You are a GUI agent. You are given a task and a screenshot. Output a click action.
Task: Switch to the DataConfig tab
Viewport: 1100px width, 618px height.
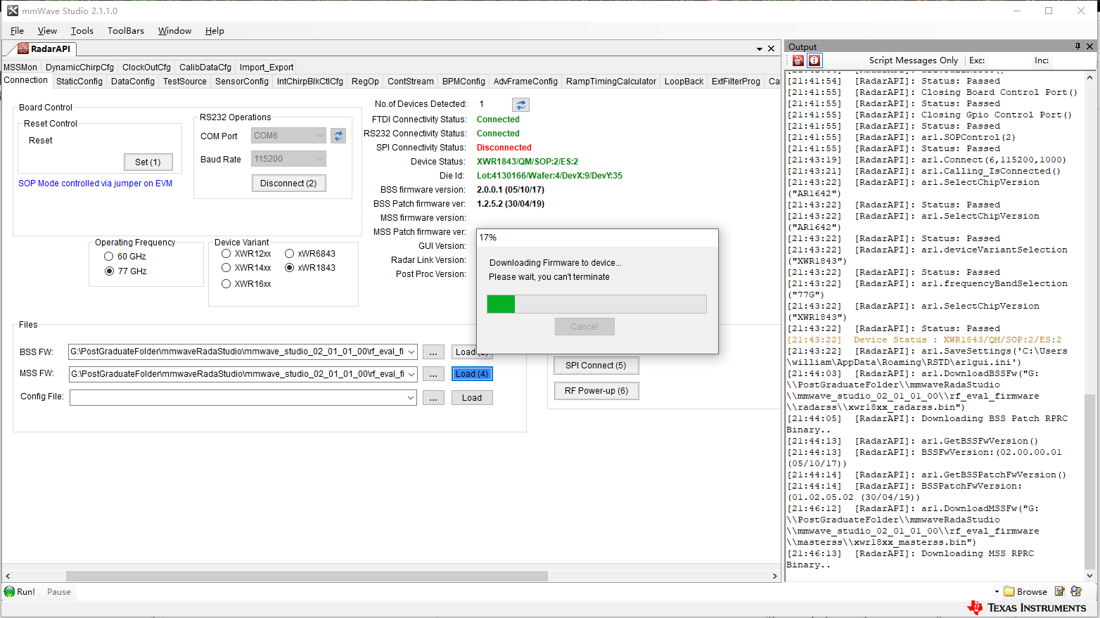tap(133, 82)
